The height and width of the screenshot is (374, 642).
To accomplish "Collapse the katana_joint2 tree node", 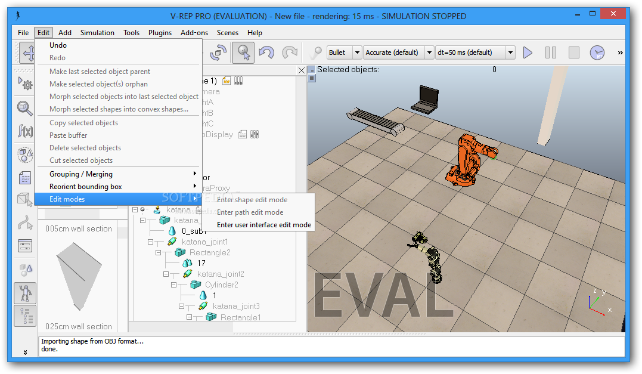I will tap(166, 274).
